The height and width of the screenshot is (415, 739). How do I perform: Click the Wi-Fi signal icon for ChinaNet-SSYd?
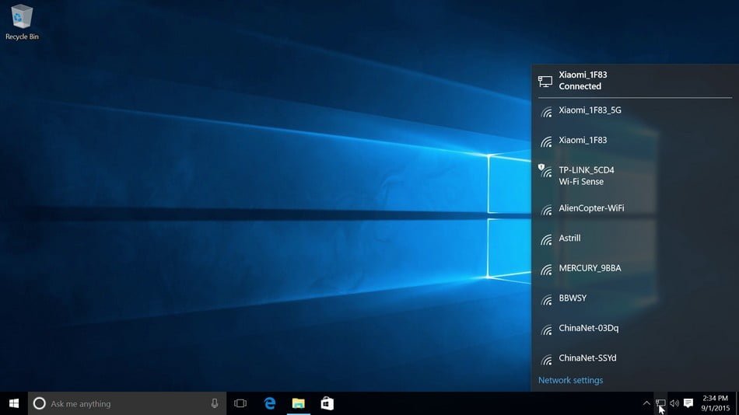[x=546, y=360]
